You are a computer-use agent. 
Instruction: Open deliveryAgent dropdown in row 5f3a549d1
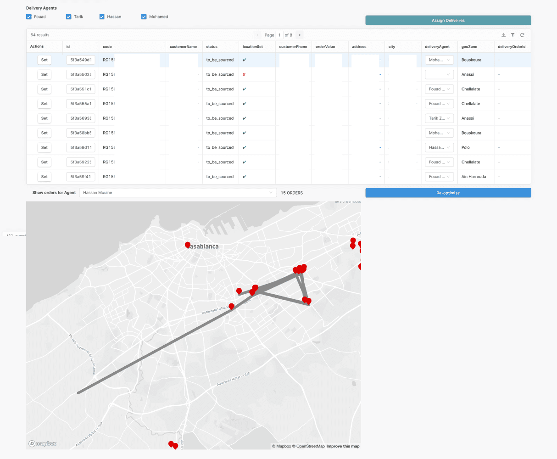(x=439, y=60)
